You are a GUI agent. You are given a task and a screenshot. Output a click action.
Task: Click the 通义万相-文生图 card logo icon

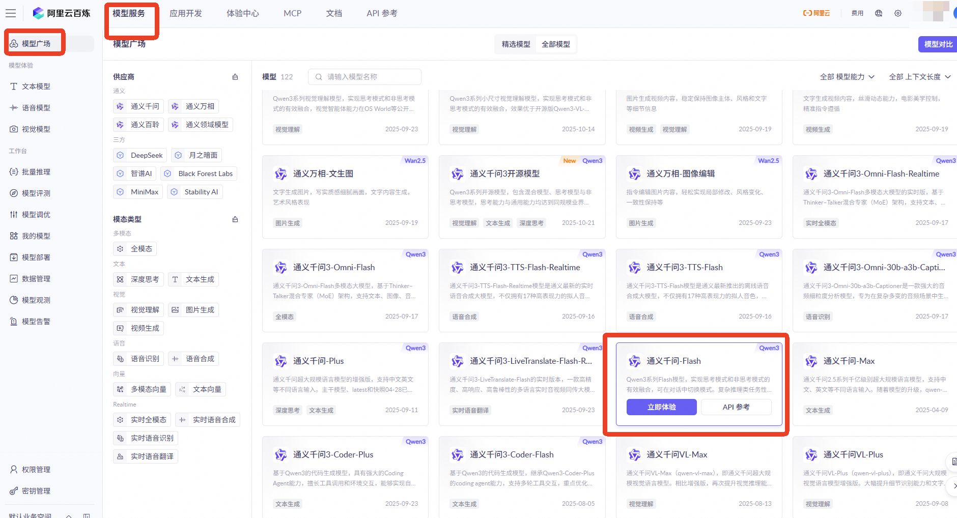point(280,174)
